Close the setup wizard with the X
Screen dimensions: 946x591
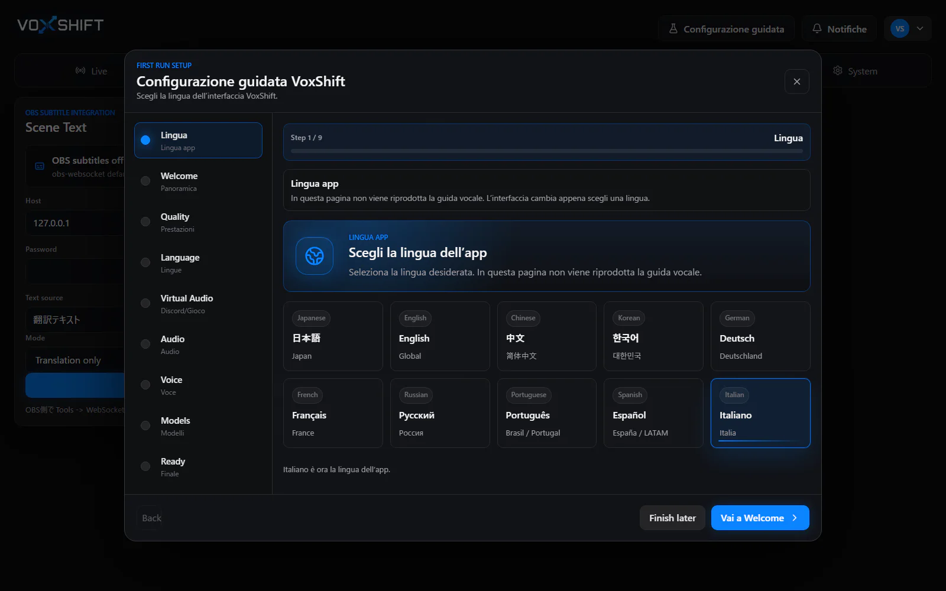797,82
